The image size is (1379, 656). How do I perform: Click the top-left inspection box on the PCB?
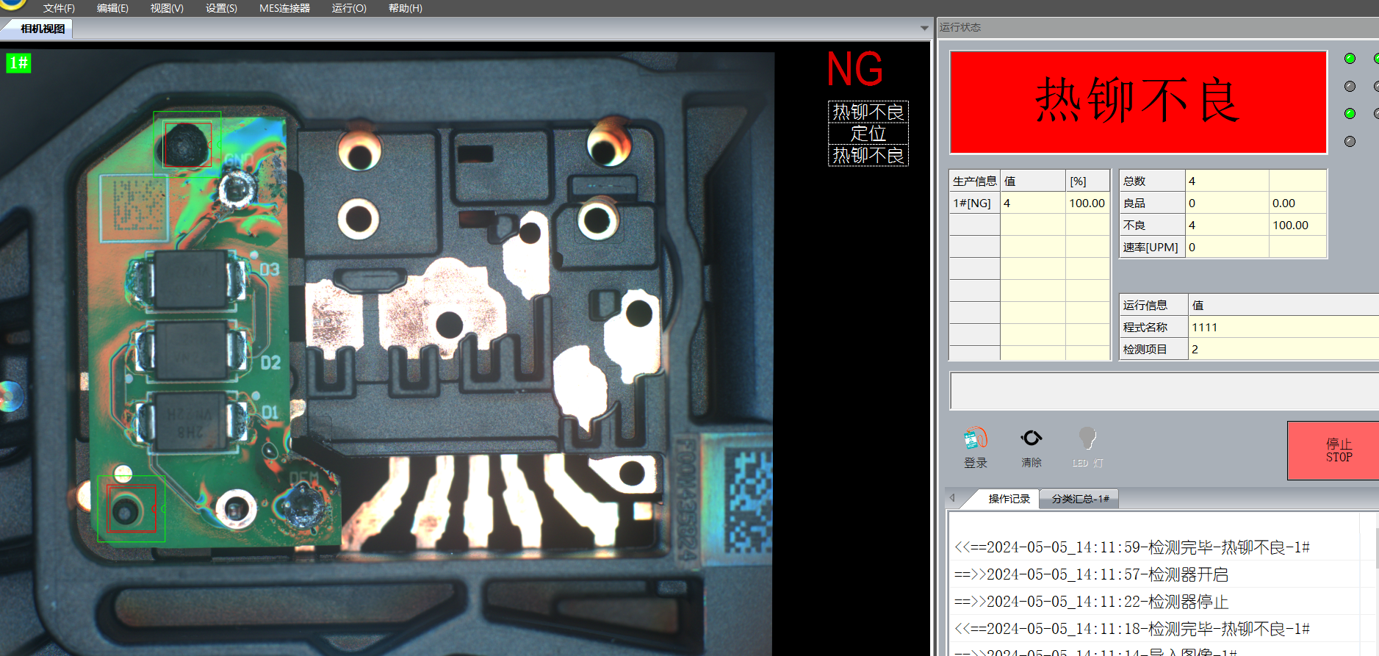tap(187, 144)
